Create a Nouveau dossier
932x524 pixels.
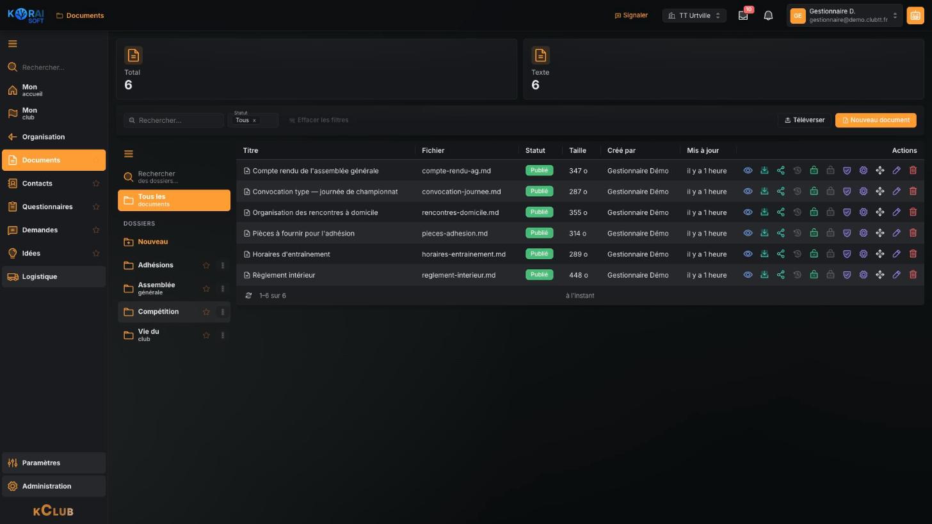pos(174,242)
